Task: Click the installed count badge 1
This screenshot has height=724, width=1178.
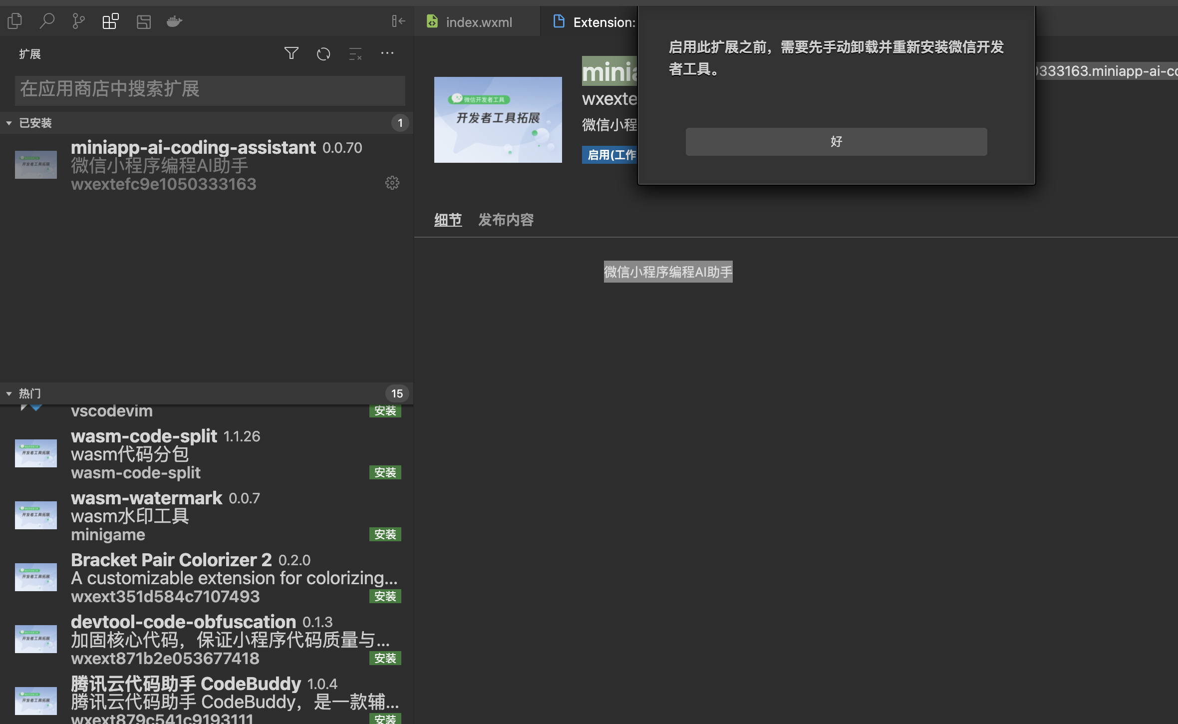Action: pyautogui.click(x=400, y=123)
